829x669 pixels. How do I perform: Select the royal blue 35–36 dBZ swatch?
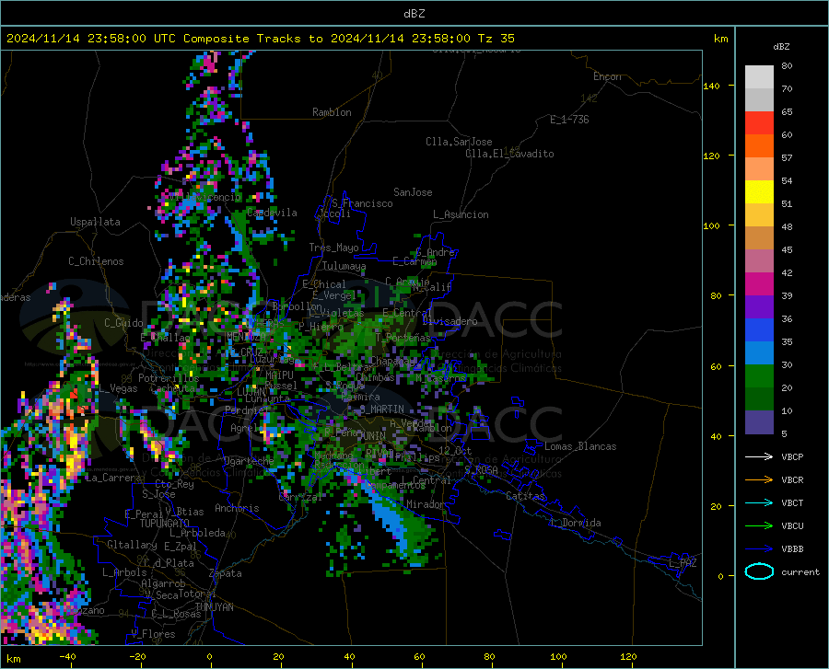tap(759, 330)
